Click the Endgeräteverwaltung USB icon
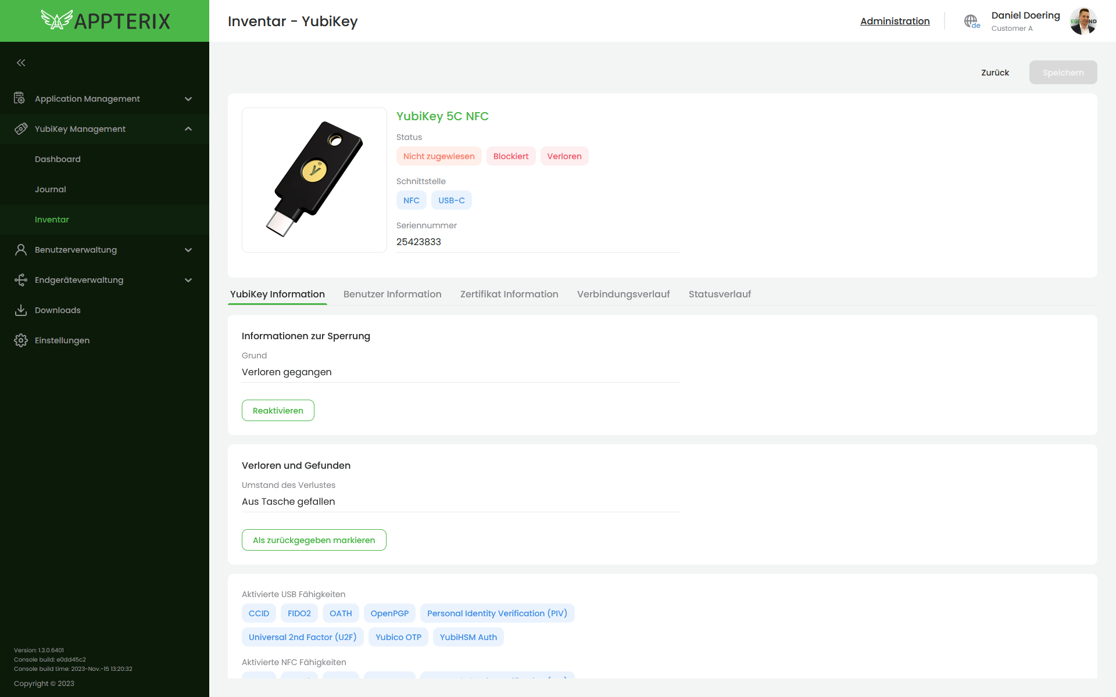 point(21,280)
